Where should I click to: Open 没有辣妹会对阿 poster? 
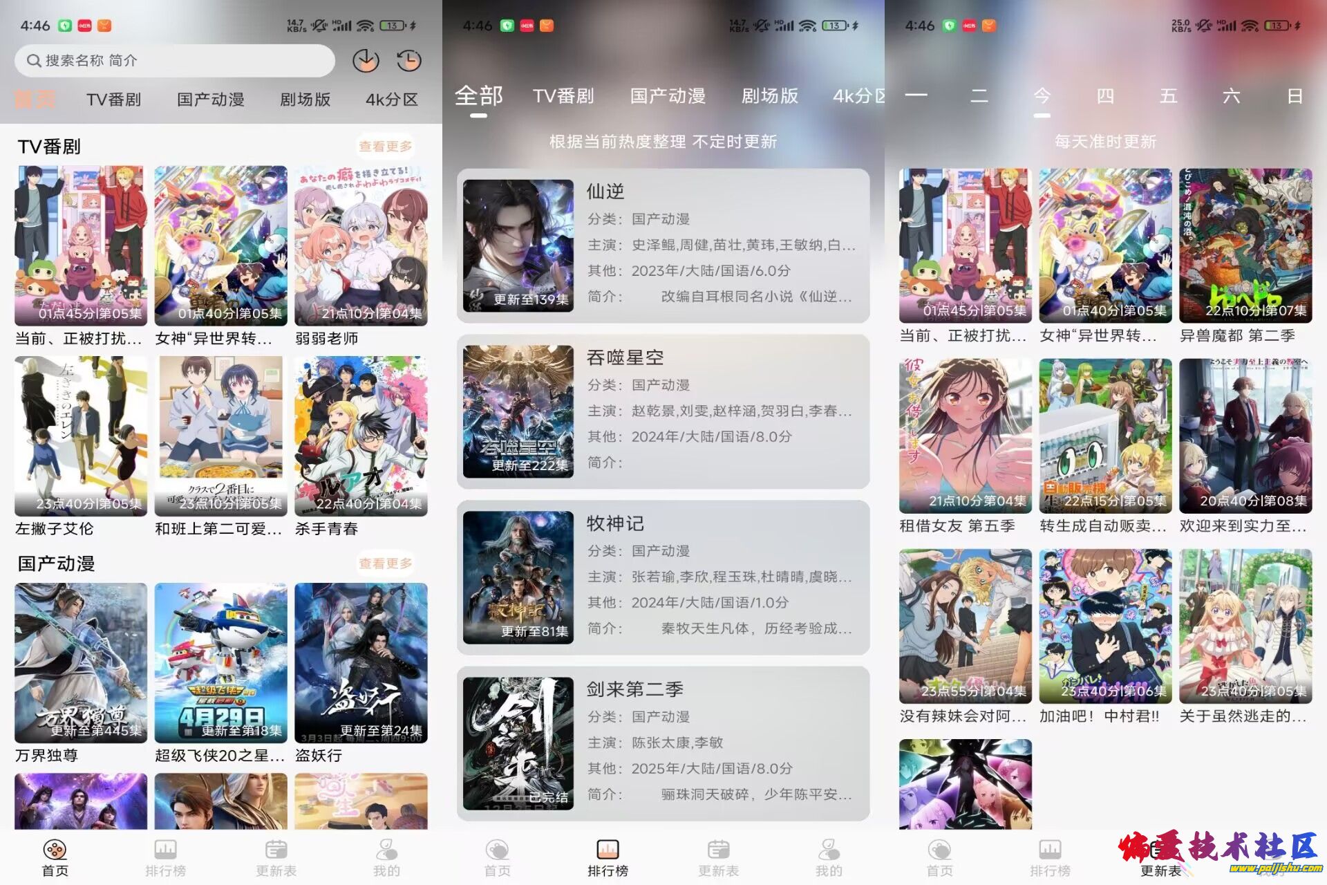point(966,626)
